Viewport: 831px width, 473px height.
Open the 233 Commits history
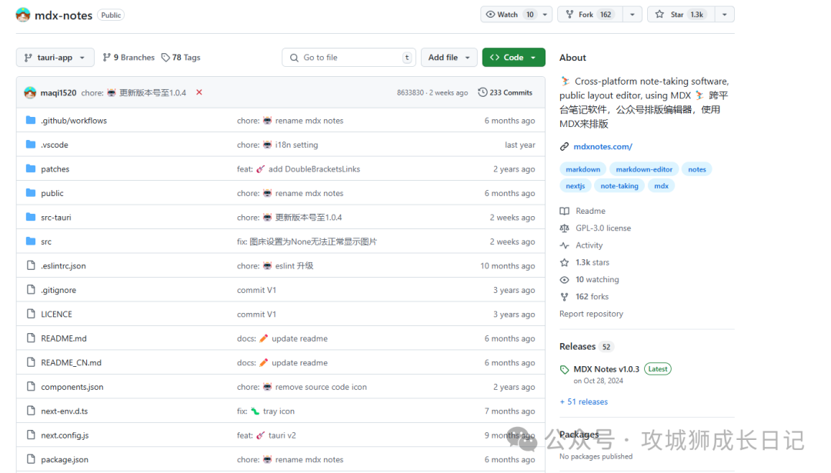click(x=505, y=92)
